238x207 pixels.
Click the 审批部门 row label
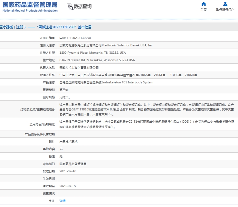[49, 164]
